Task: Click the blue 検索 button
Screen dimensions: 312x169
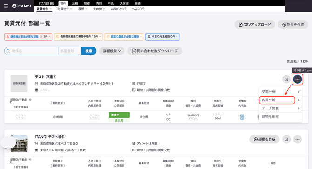Action: 89,51
